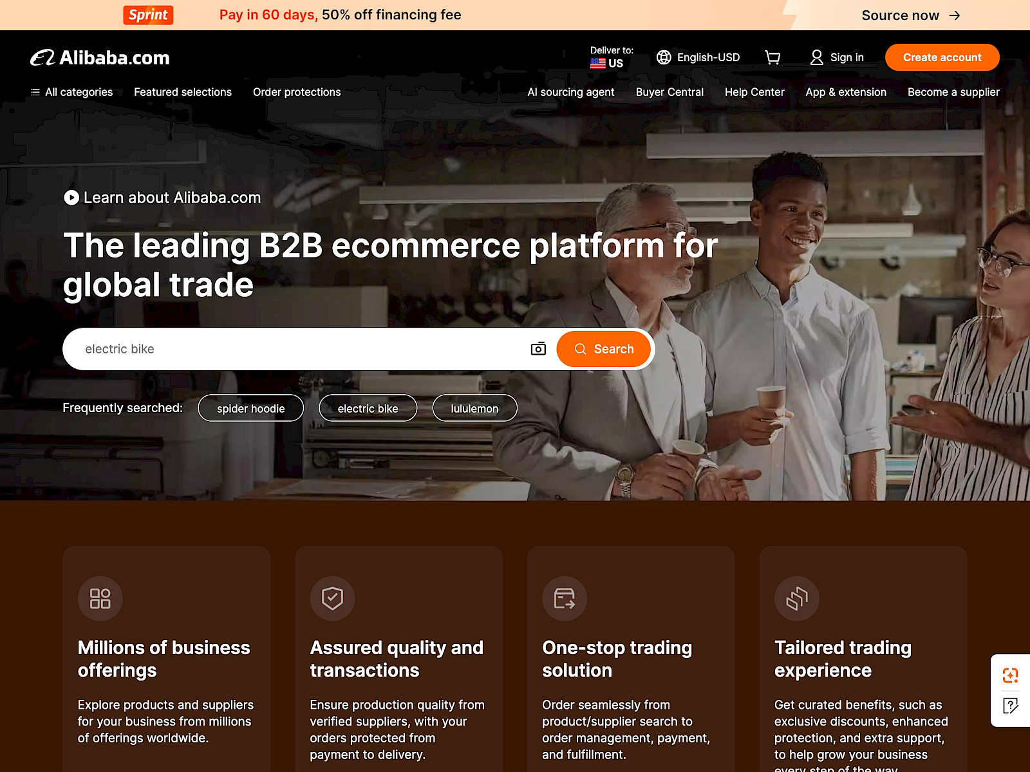Click the Sign in person icon
The height and width of the screenshot is (772, 1030).
point(816,57)
